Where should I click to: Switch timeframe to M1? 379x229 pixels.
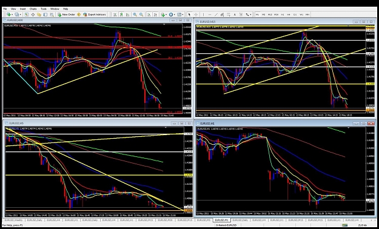click(258, 15)
